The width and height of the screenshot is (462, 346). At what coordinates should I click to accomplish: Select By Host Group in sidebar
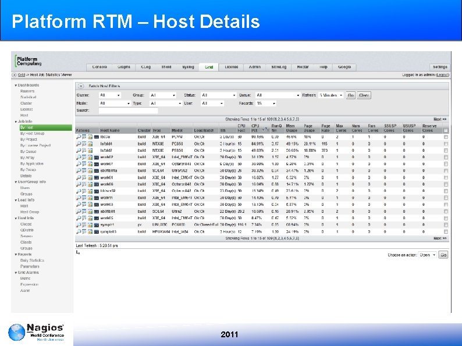[x=32, y=133]
